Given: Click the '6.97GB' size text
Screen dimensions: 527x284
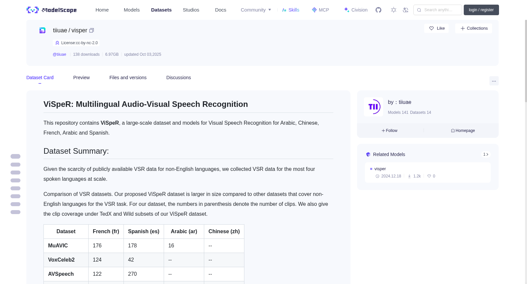Looking at the screenshot, I should 112,54.
